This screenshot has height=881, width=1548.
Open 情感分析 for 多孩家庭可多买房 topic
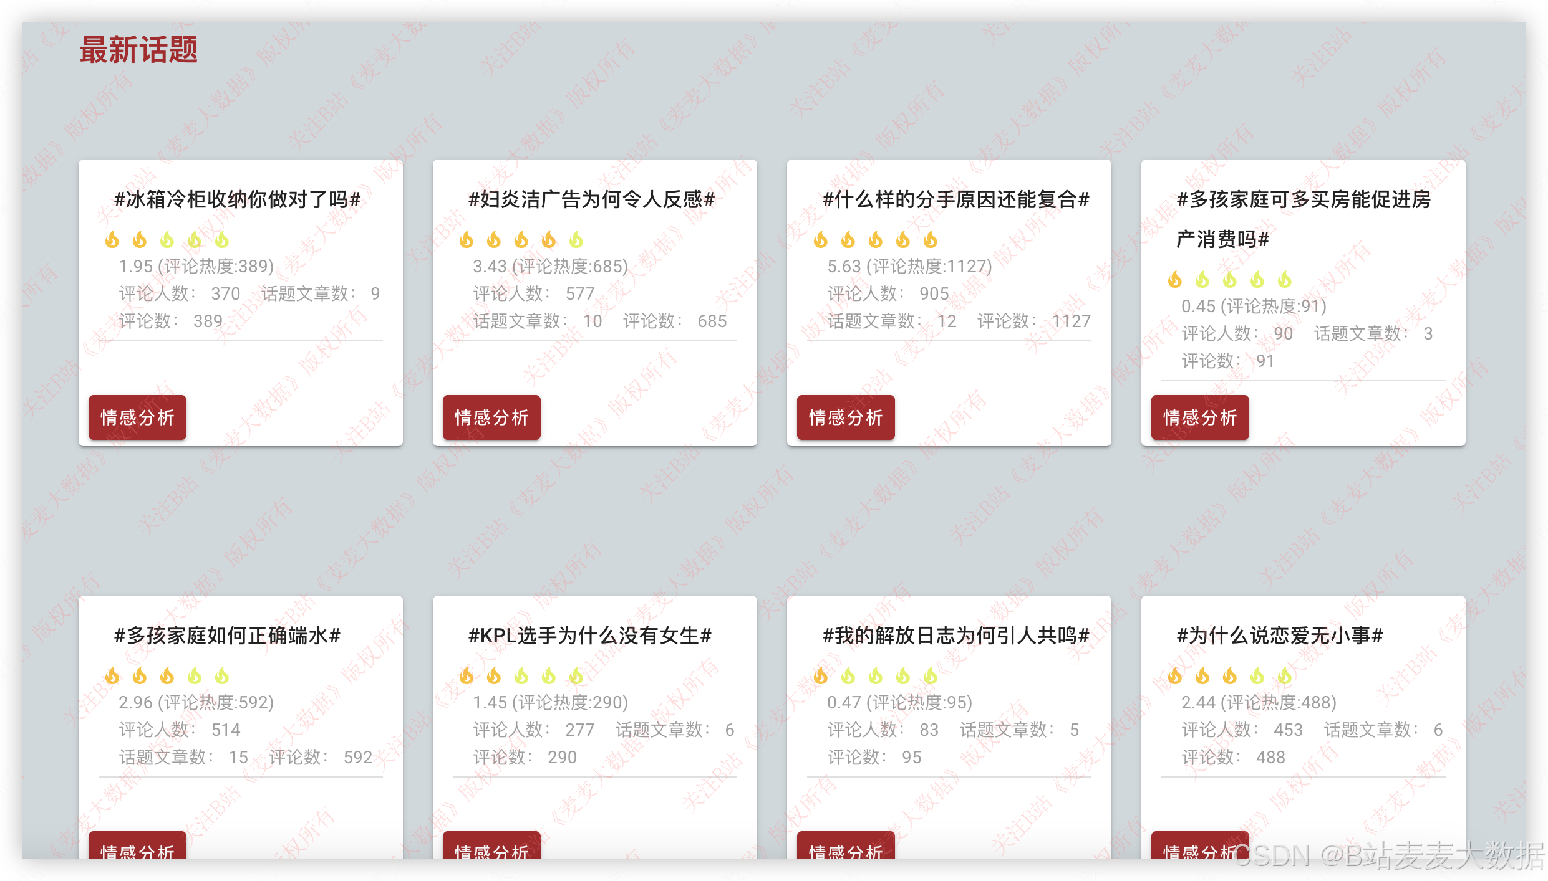point(1200,417)
